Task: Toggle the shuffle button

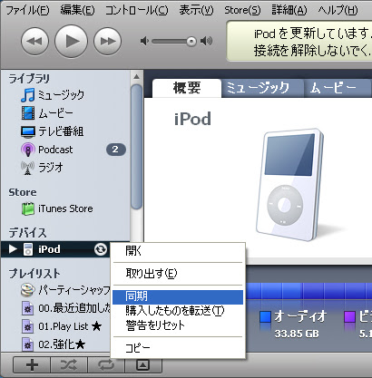Action: pyautogui.click(x=69, y=365)
